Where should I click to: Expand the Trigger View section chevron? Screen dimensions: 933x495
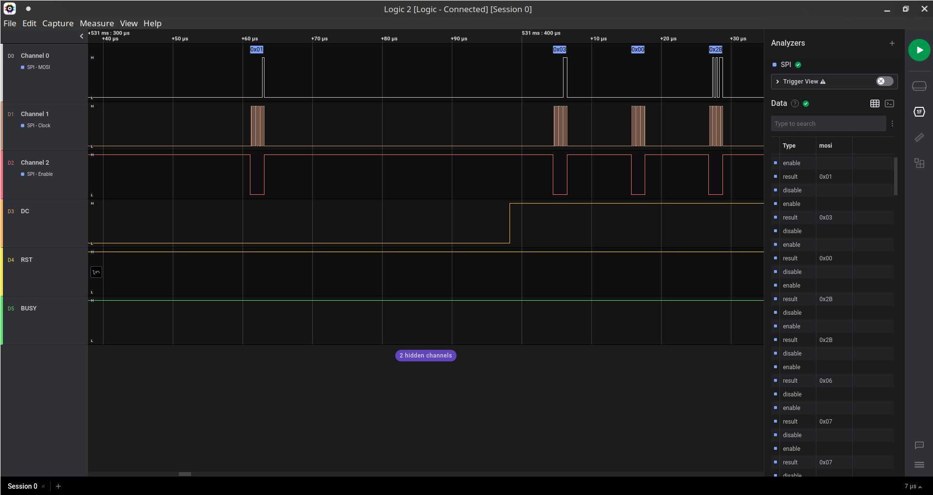(x=777, y=81)
